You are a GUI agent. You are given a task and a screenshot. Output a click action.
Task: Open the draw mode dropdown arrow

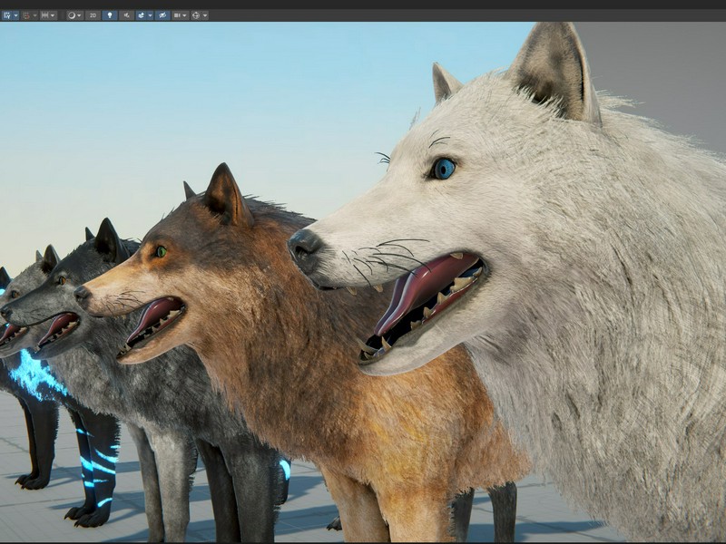point(80,15)
